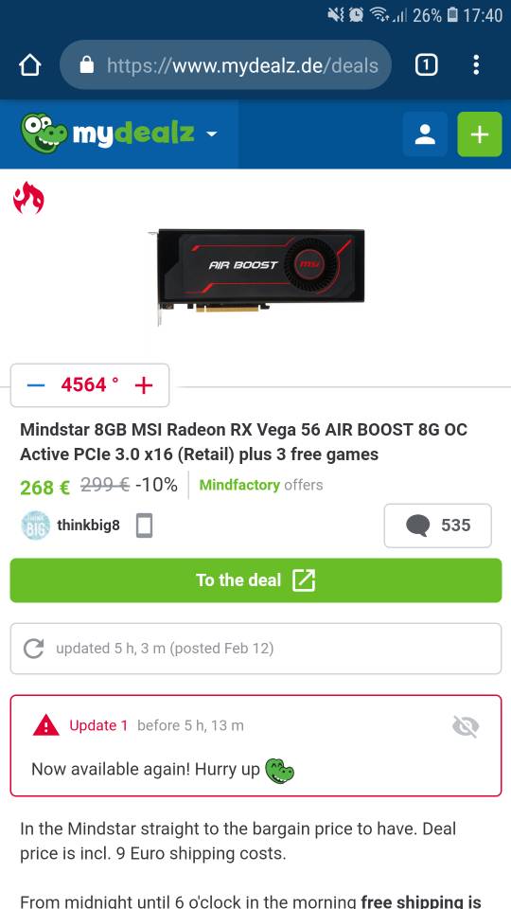Open the browser three-dot menu

476,65
